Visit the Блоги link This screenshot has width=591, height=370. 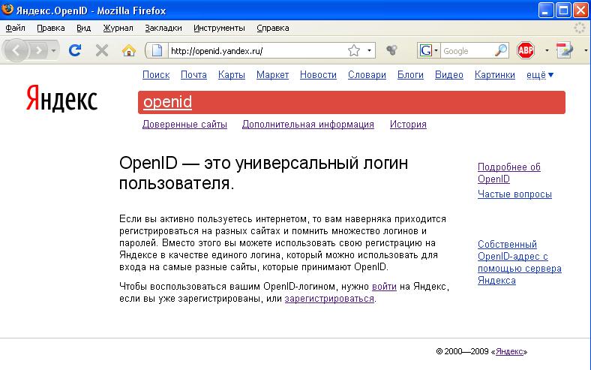pos(410,75)
